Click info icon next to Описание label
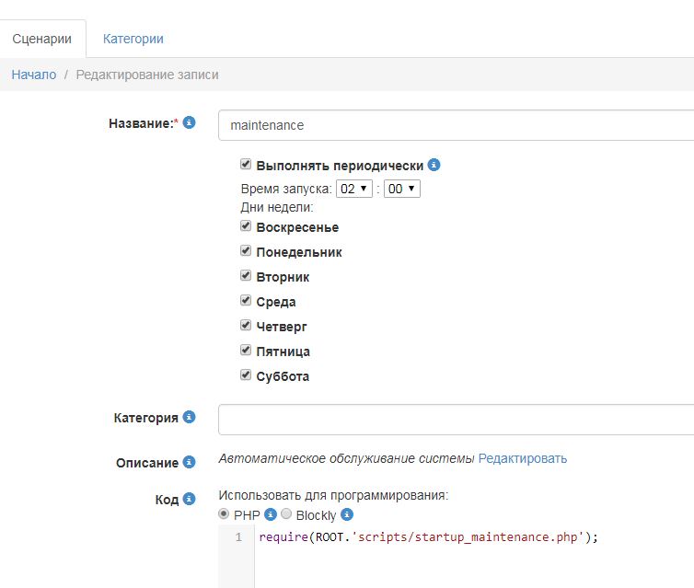The height and width of the screenshot is (588, 694). tap(190, 462)
